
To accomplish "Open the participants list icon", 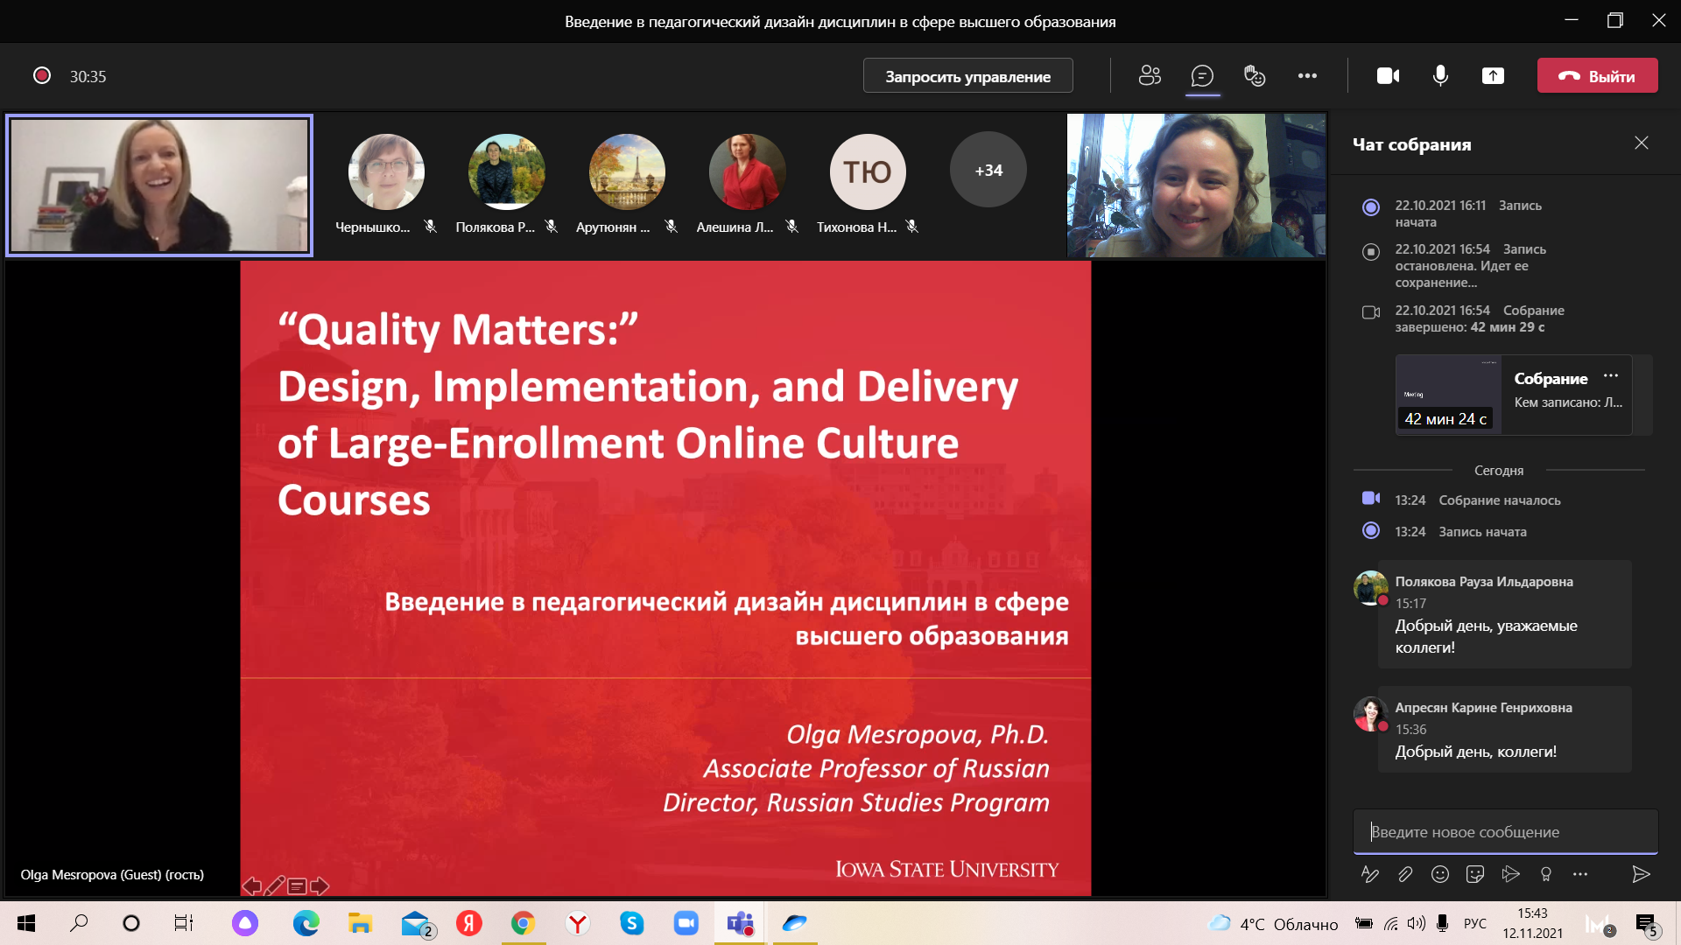I will (x=1150, y=76).
